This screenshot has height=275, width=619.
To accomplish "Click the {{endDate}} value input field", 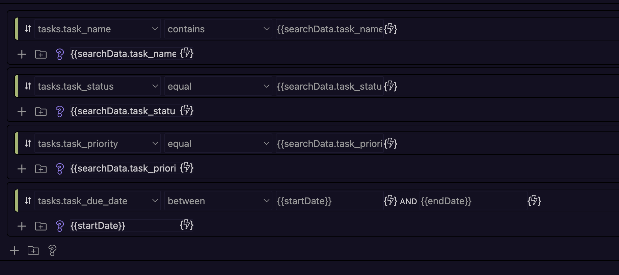I will pos(473,201).
